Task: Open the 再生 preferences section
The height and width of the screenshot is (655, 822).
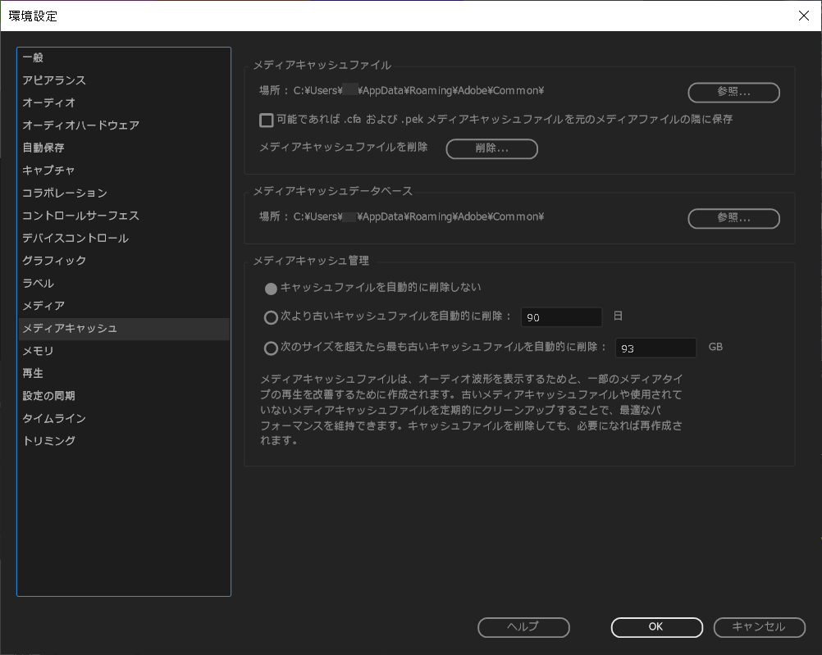Action: pyautogui.click(x=32, y=373)
